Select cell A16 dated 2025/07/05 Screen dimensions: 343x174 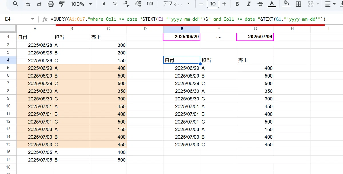[x=35, y=152]
